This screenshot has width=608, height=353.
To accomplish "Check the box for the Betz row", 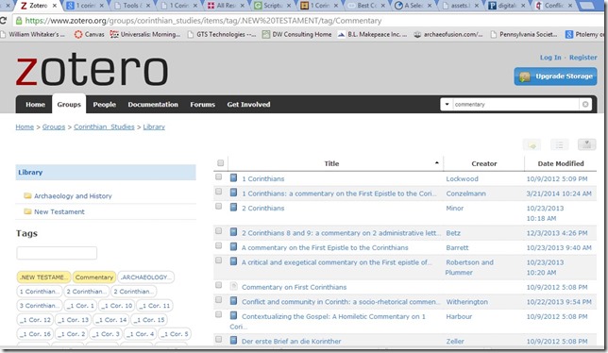I will (219, 231).
